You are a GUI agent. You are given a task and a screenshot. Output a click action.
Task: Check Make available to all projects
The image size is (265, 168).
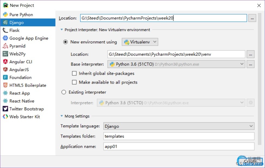(74, 82)
